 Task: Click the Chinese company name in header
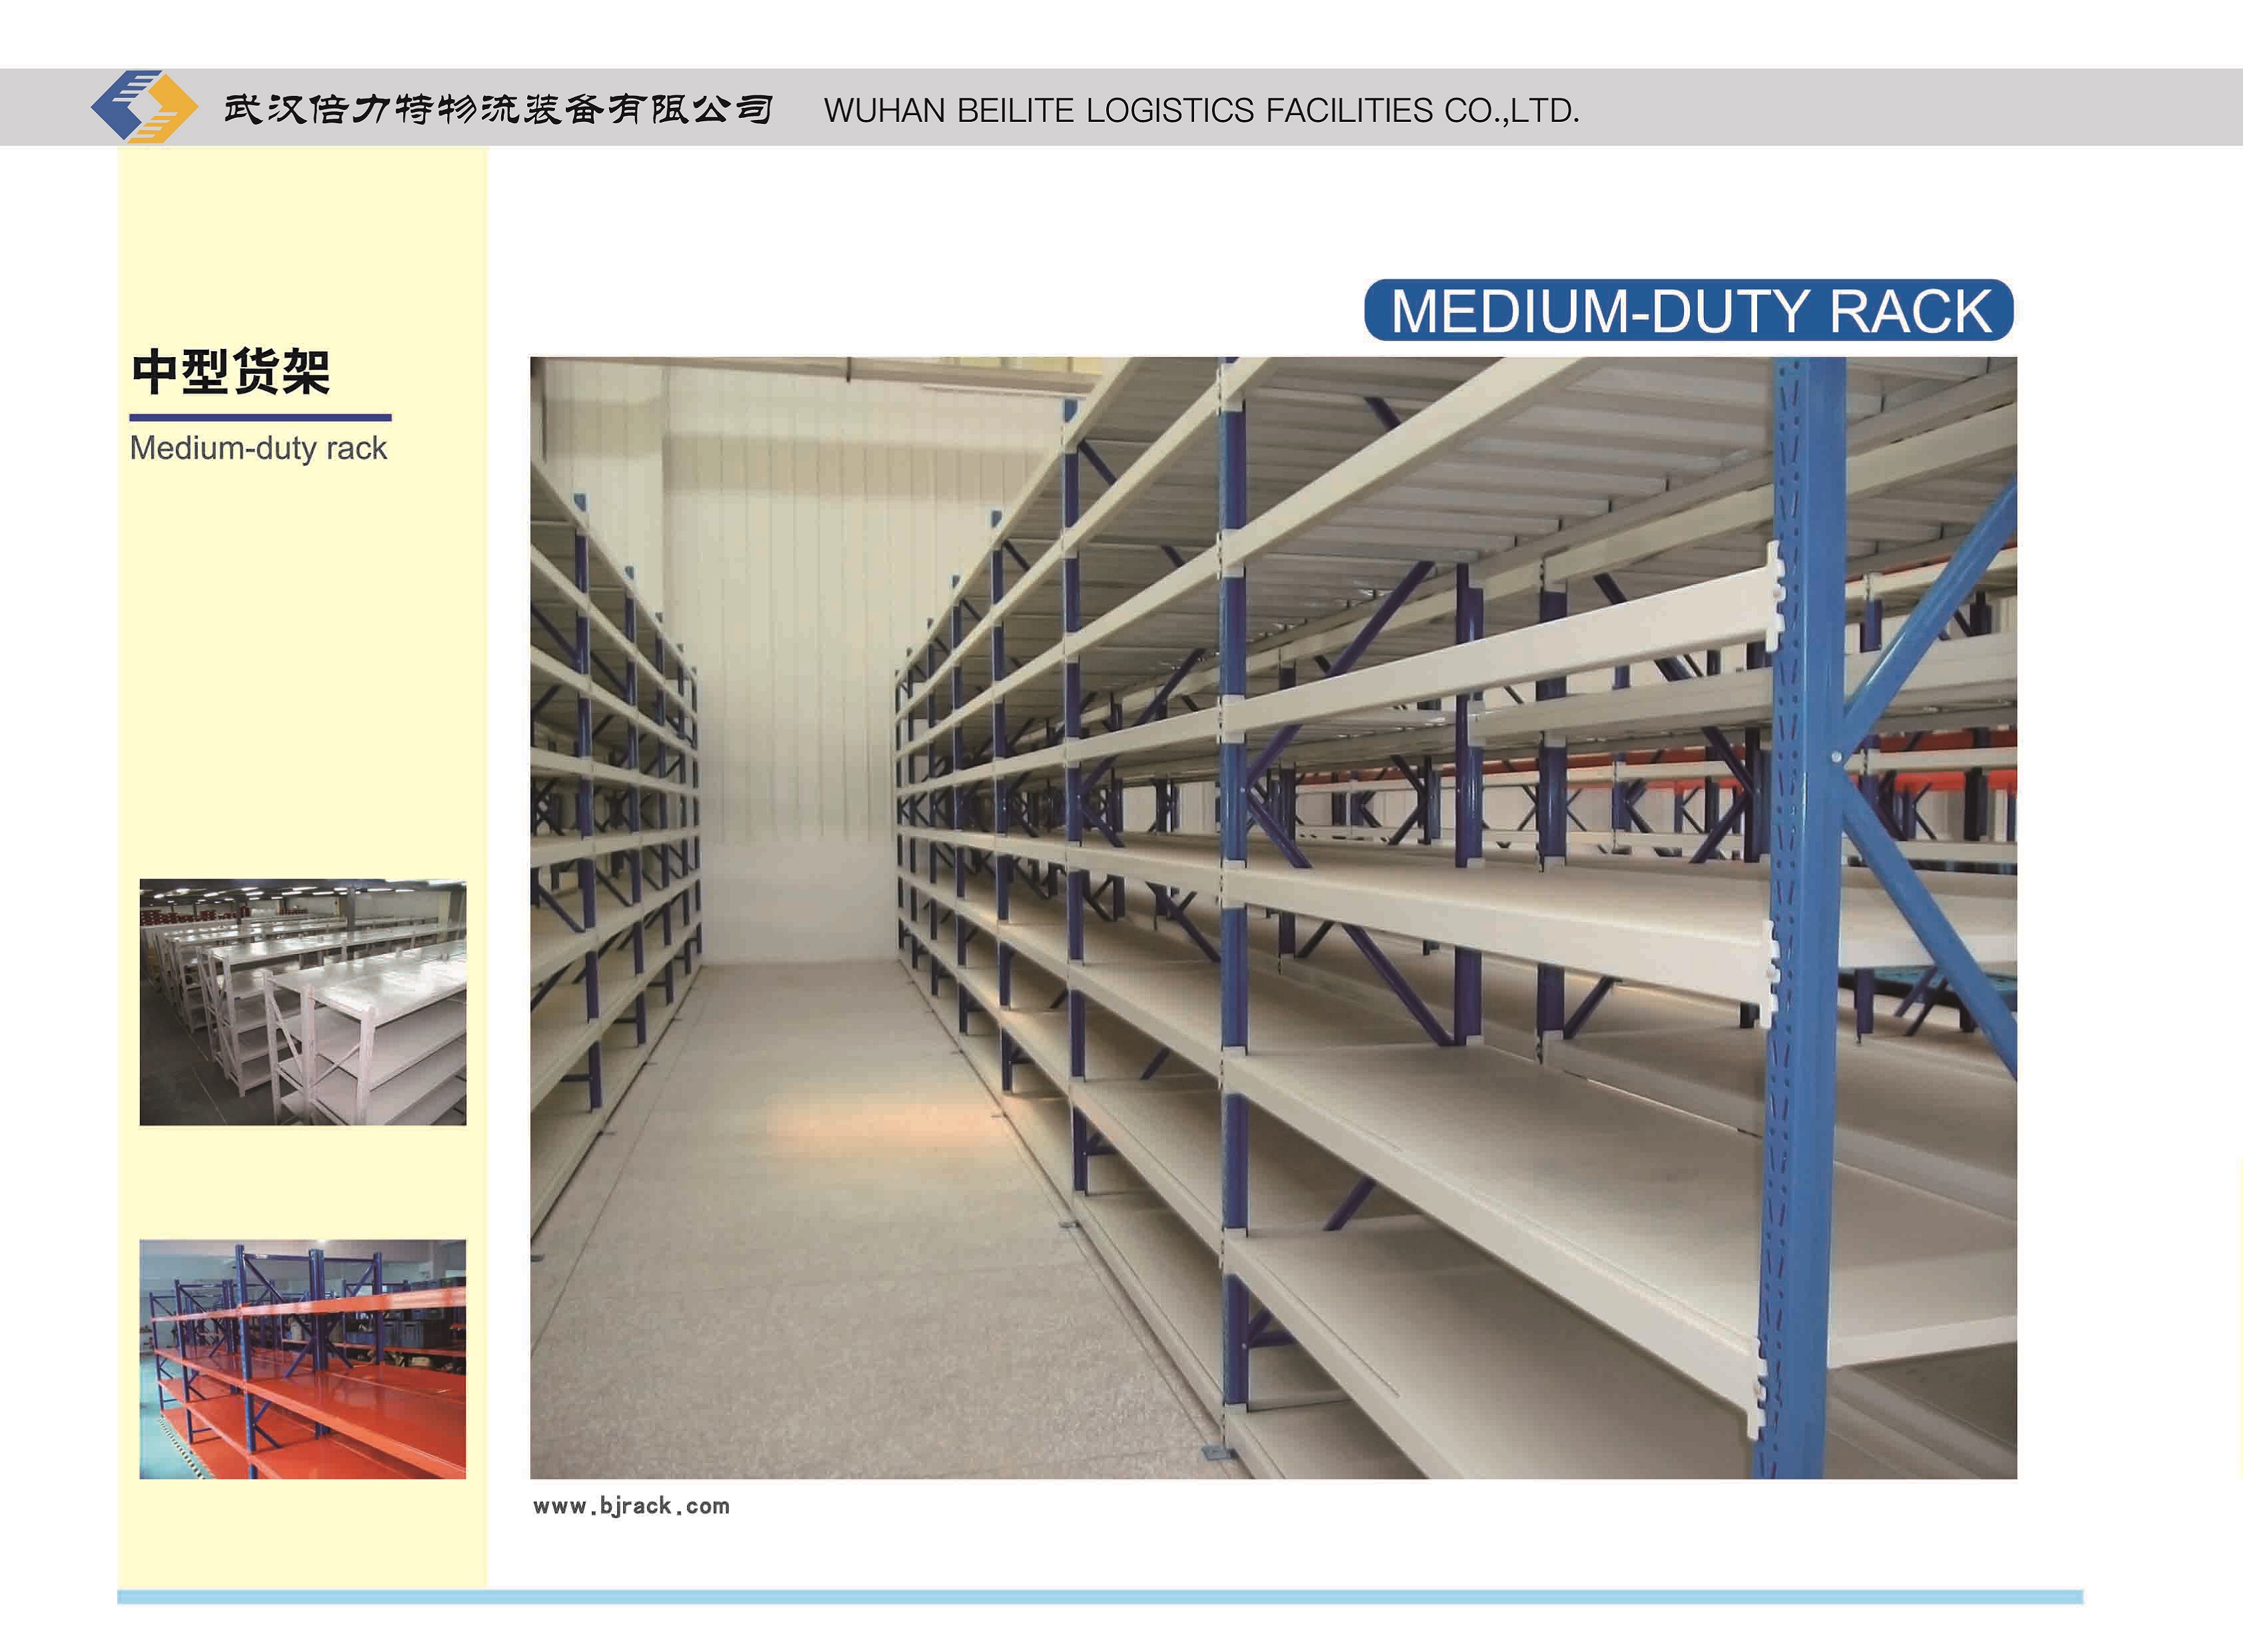click(x=497, y=109)
